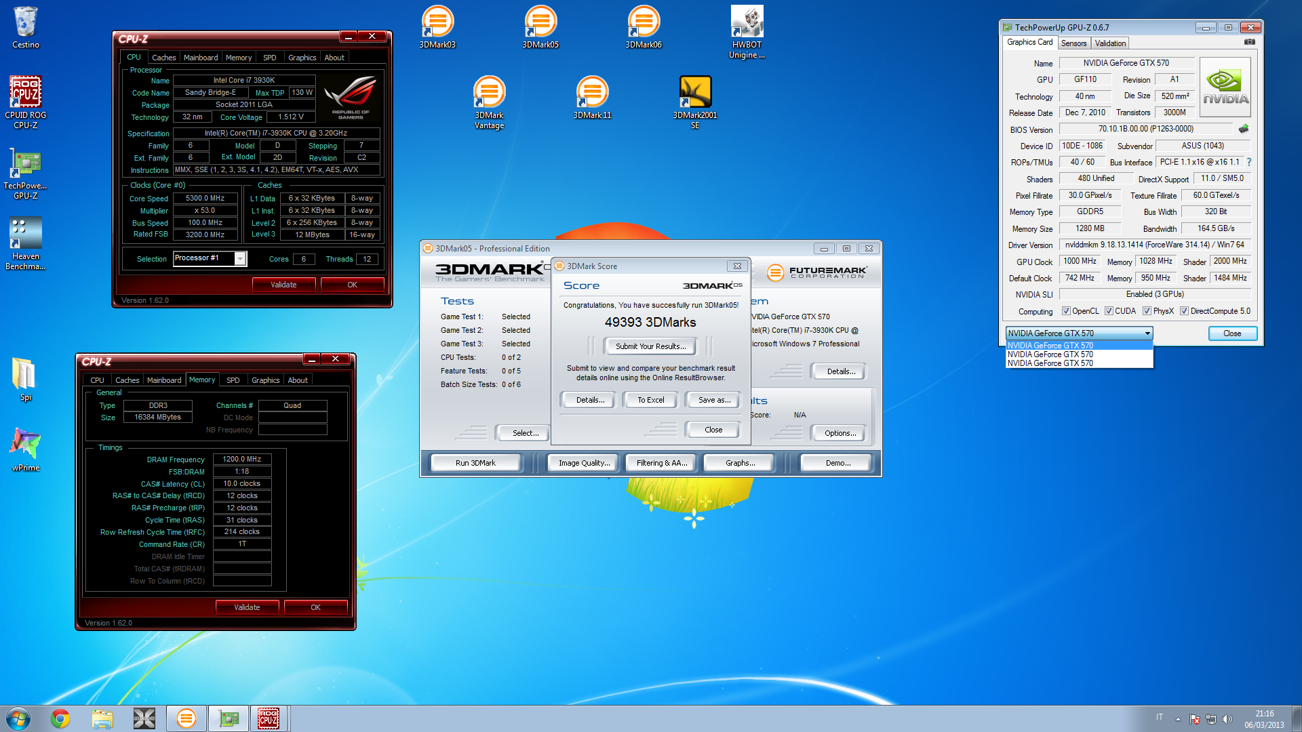The height and width of the screenshot is (732, 1302).
Task: Open the TechPowerUp GPU-Z desktop shortcut
Action: (x=26, y=173)
